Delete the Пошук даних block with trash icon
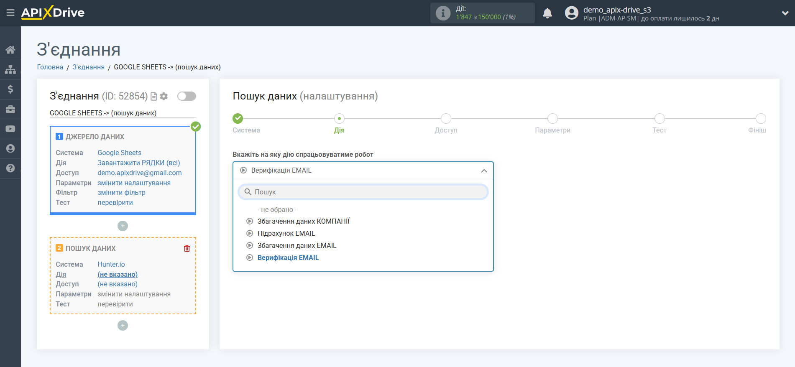 [187, 248]
